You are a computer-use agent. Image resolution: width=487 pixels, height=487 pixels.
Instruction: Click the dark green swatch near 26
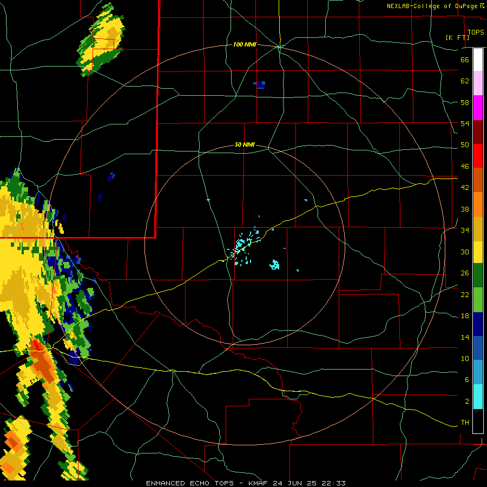point(478,275)
